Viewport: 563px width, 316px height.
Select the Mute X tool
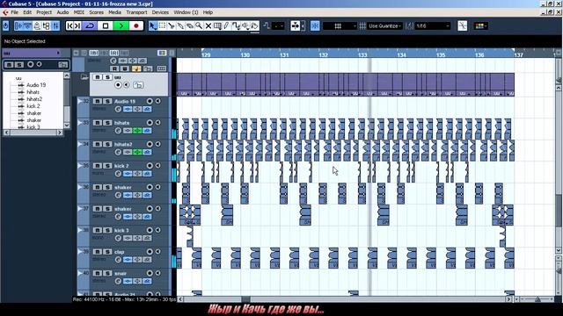208,25
